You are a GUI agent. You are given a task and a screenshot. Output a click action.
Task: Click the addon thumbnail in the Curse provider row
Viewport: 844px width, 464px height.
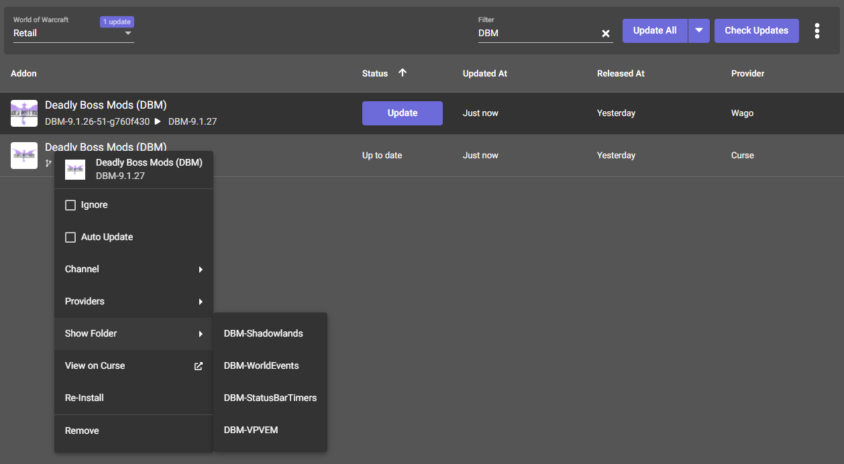(24, 155)
